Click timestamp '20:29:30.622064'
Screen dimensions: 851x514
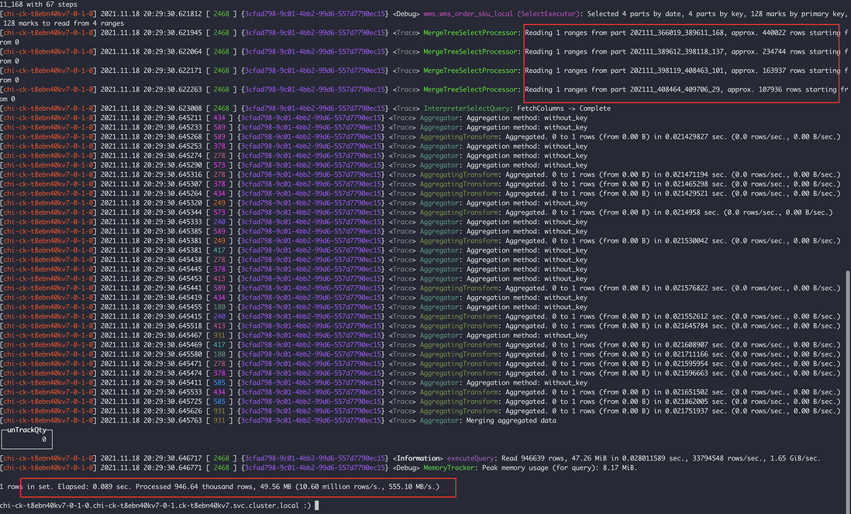click(173, 52)
